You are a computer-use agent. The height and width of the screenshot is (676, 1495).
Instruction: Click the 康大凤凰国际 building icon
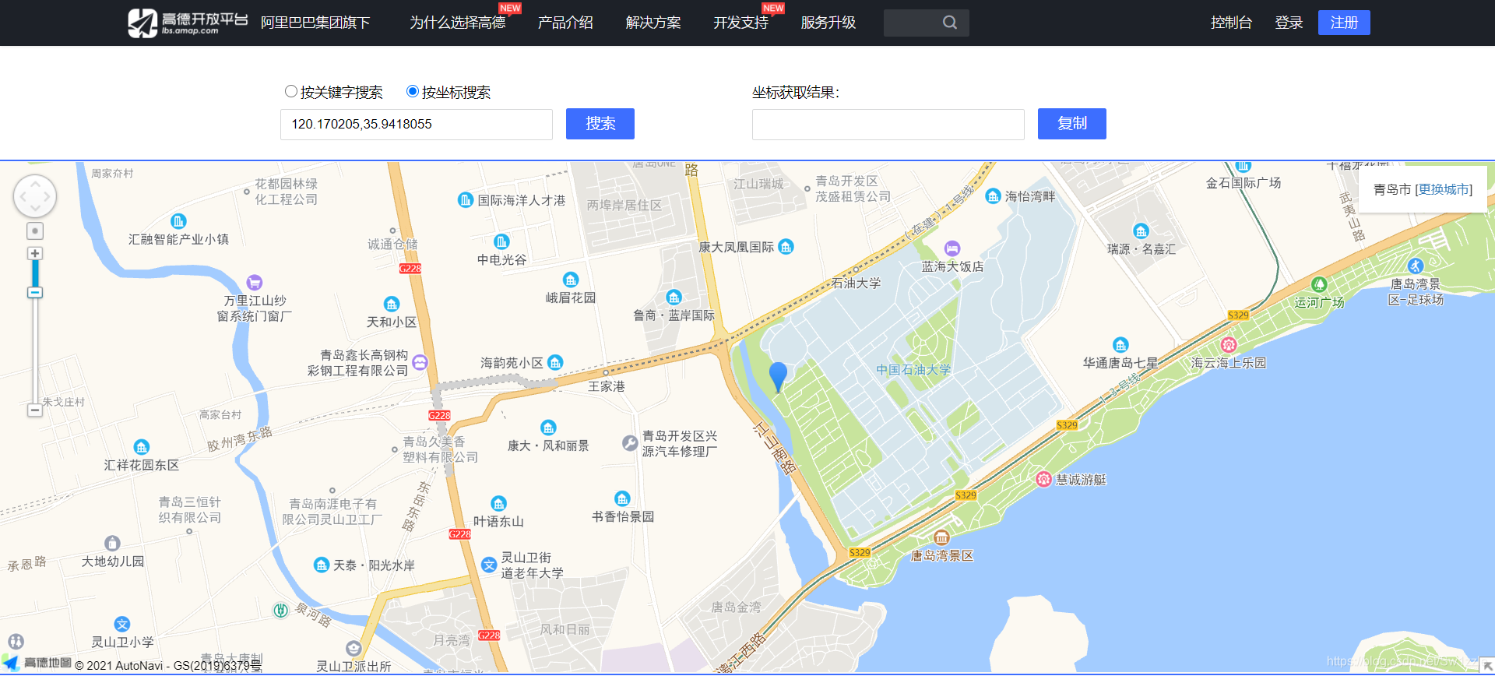pos(786,247)
